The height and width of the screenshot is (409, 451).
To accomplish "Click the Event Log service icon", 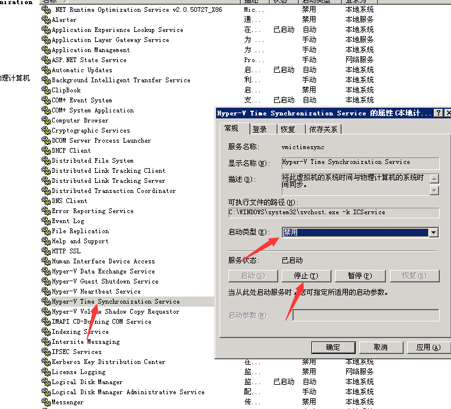I will (46, 221).
